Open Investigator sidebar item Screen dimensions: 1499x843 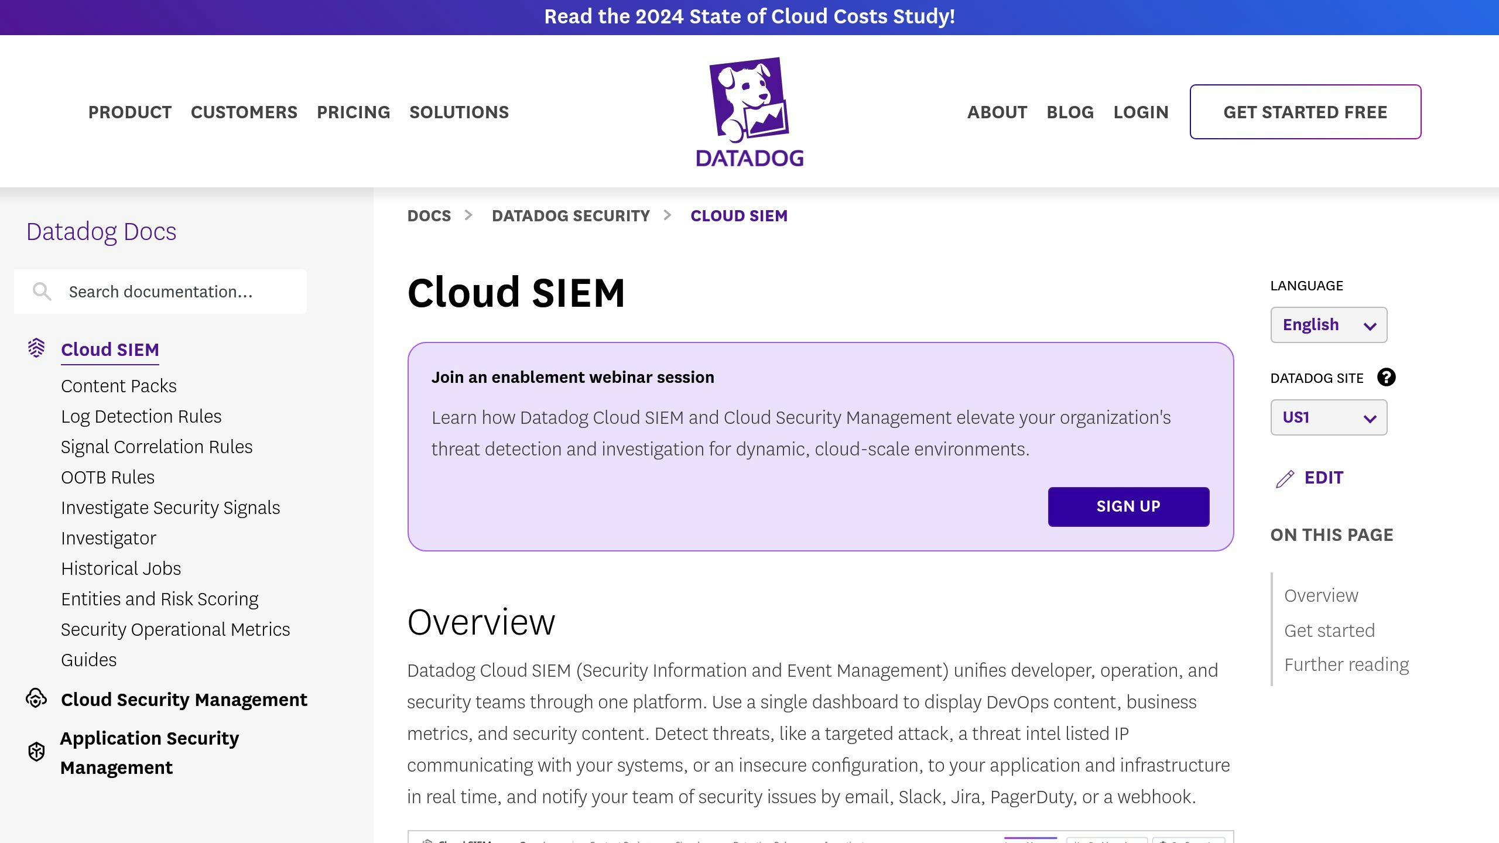pos(108,538)
